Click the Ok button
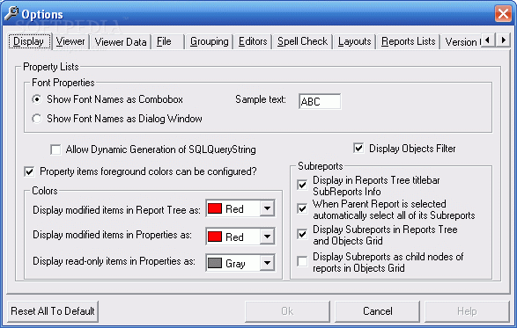517x328 pixels. (x=287, y=311)
